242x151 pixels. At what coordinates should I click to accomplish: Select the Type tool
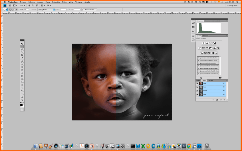click(x=22, y=87)
